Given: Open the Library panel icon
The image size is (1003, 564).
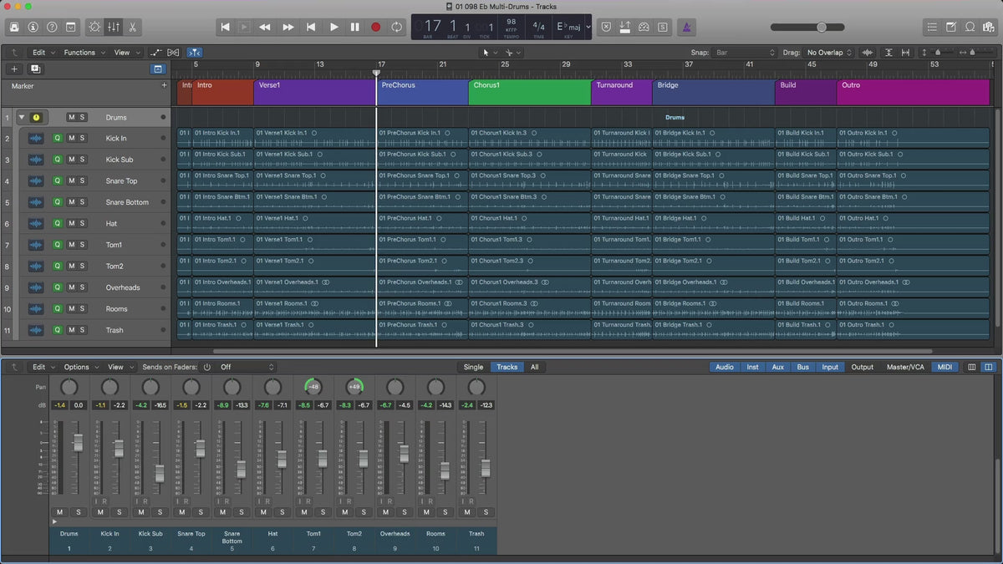Looking at the screenshot, I should pyautogui.click(x=15, y=27).
